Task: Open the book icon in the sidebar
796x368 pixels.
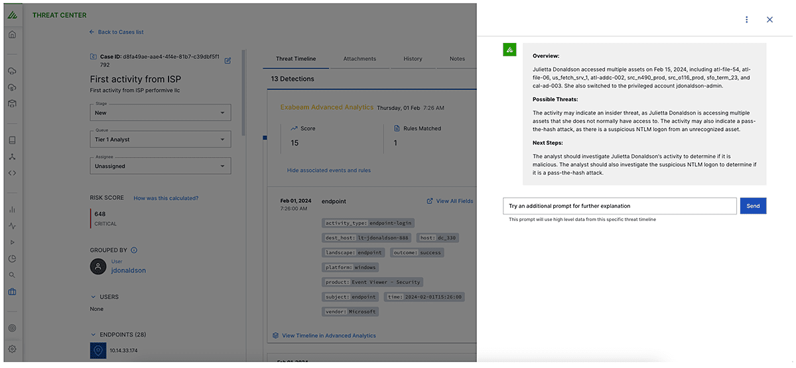Action: point(12,140)
